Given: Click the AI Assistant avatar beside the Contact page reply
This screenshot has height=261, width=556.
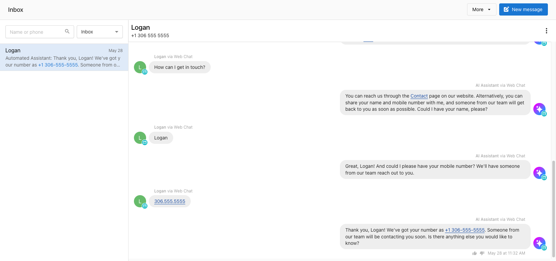Looking at the screenshot, I should point(539,109).
